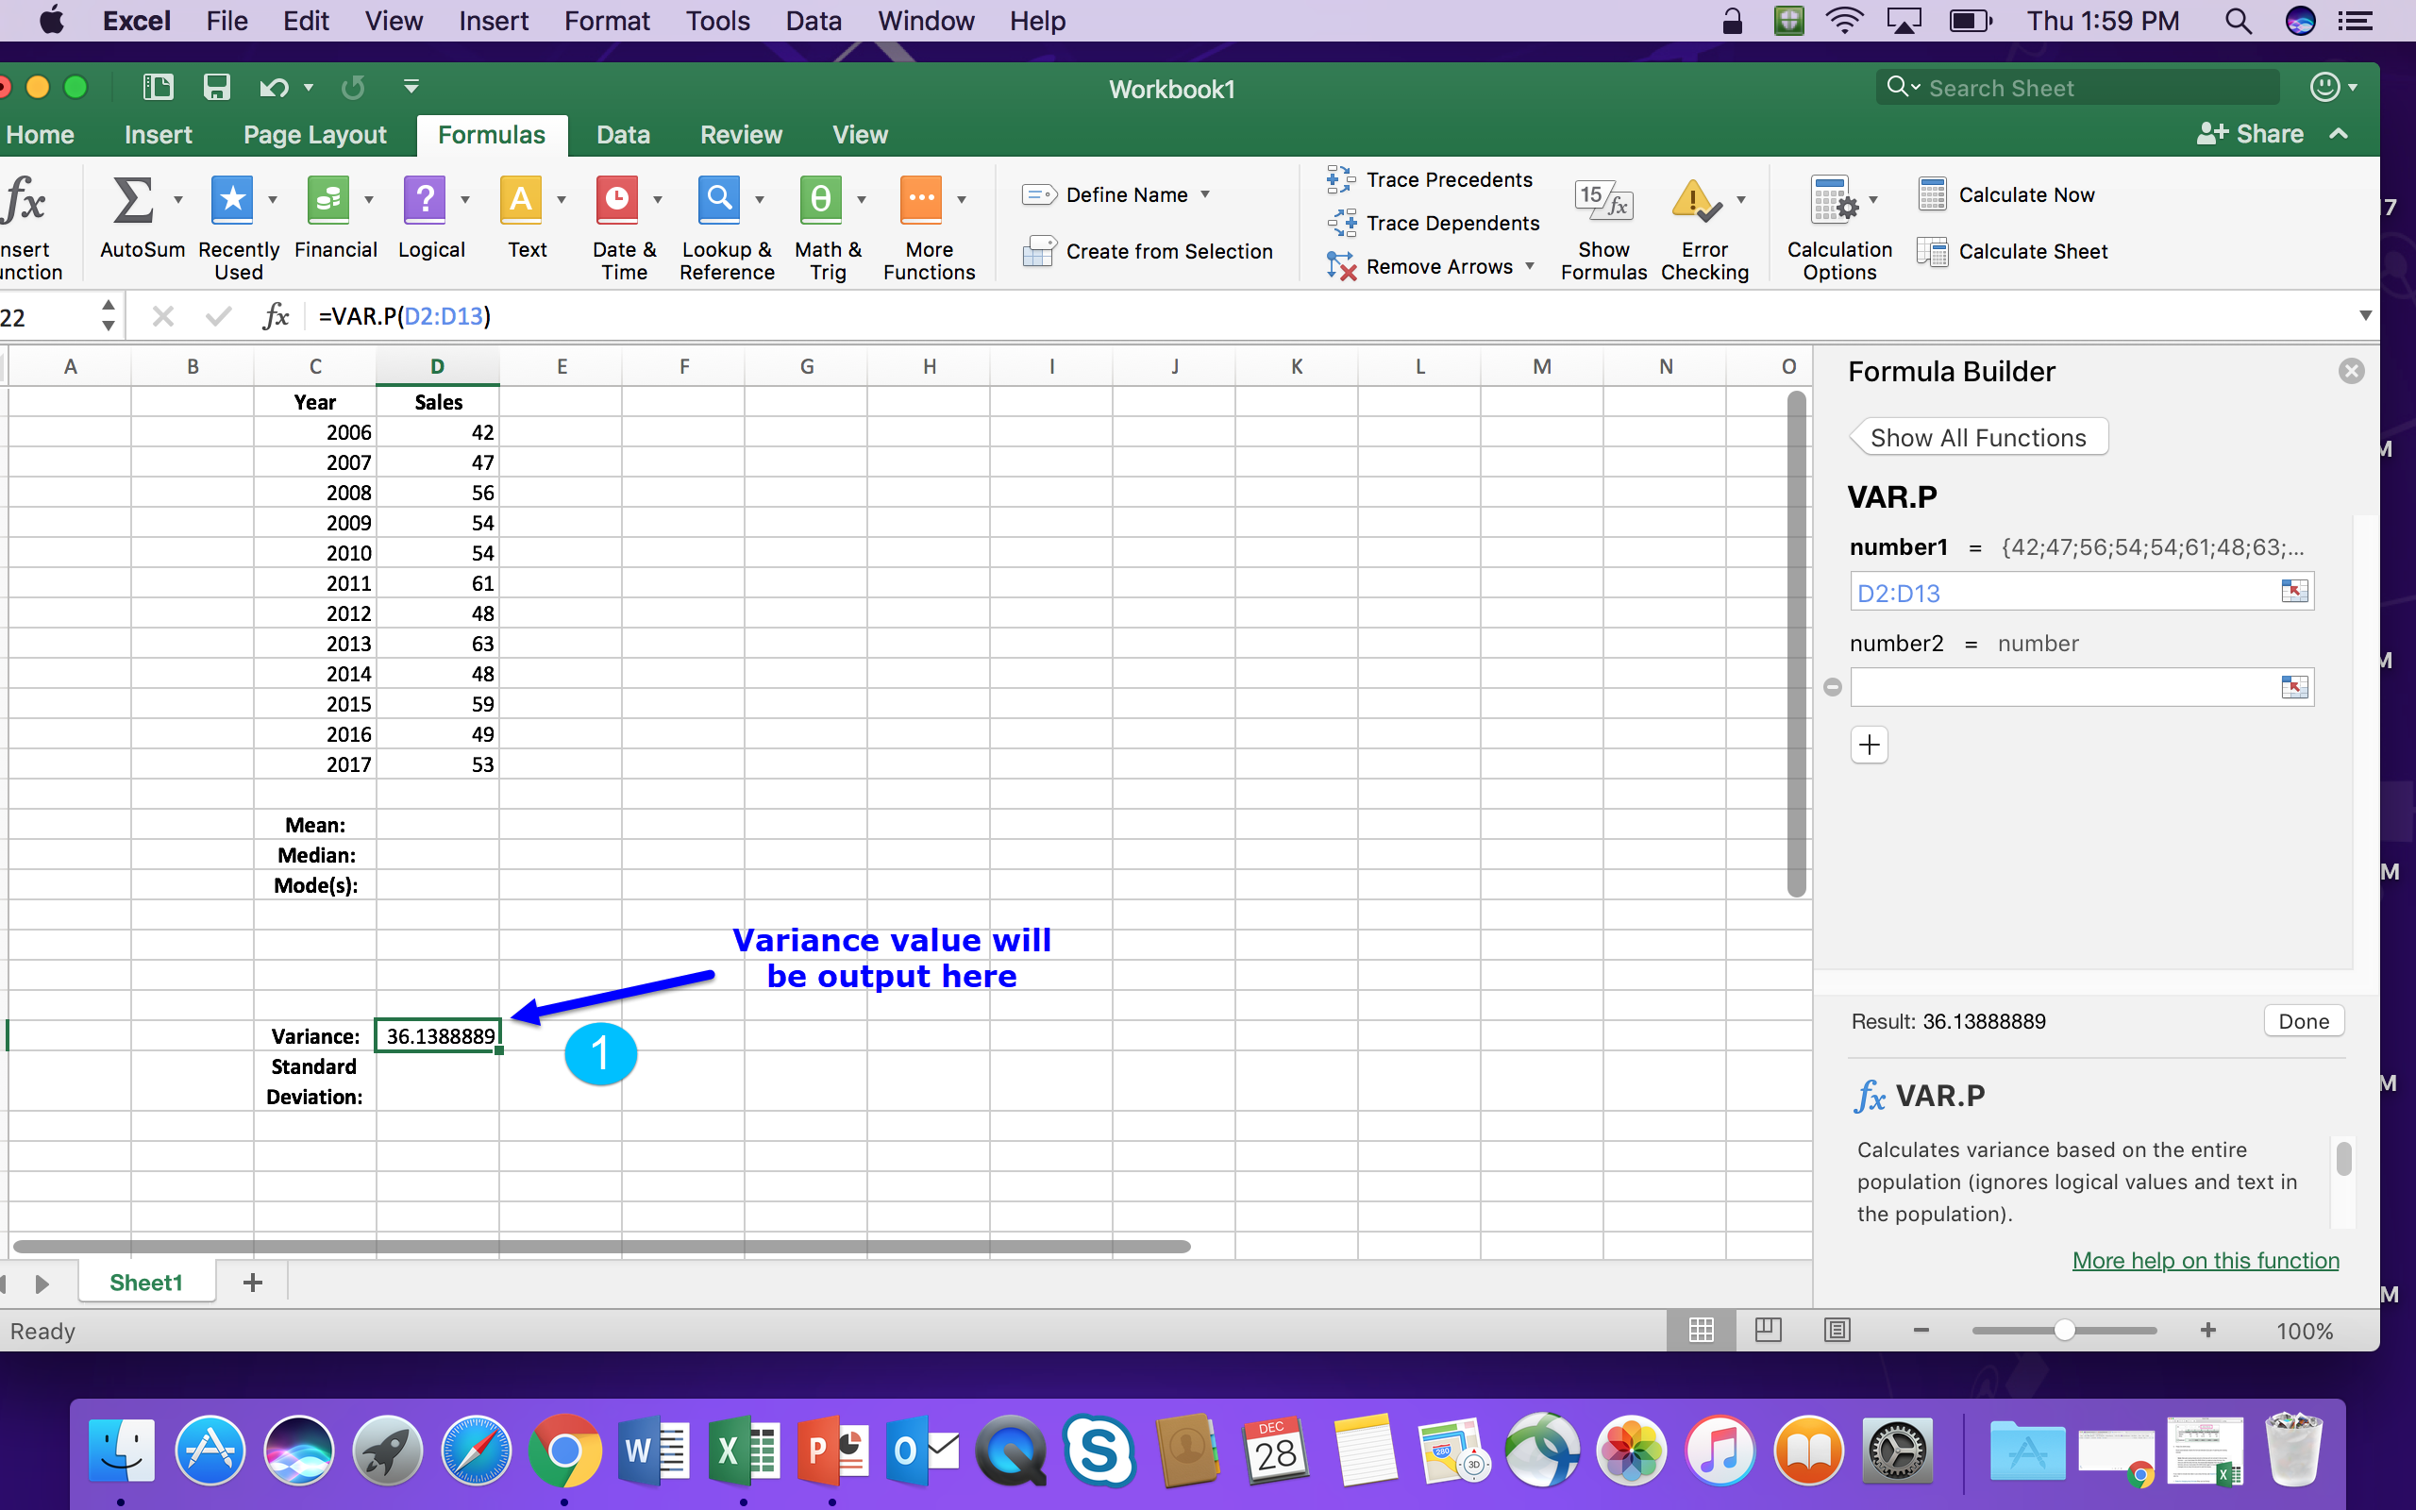Click range selector icon in number1 field
The width and height of the screenshot is (2416, 1510).
[2294, 591]
